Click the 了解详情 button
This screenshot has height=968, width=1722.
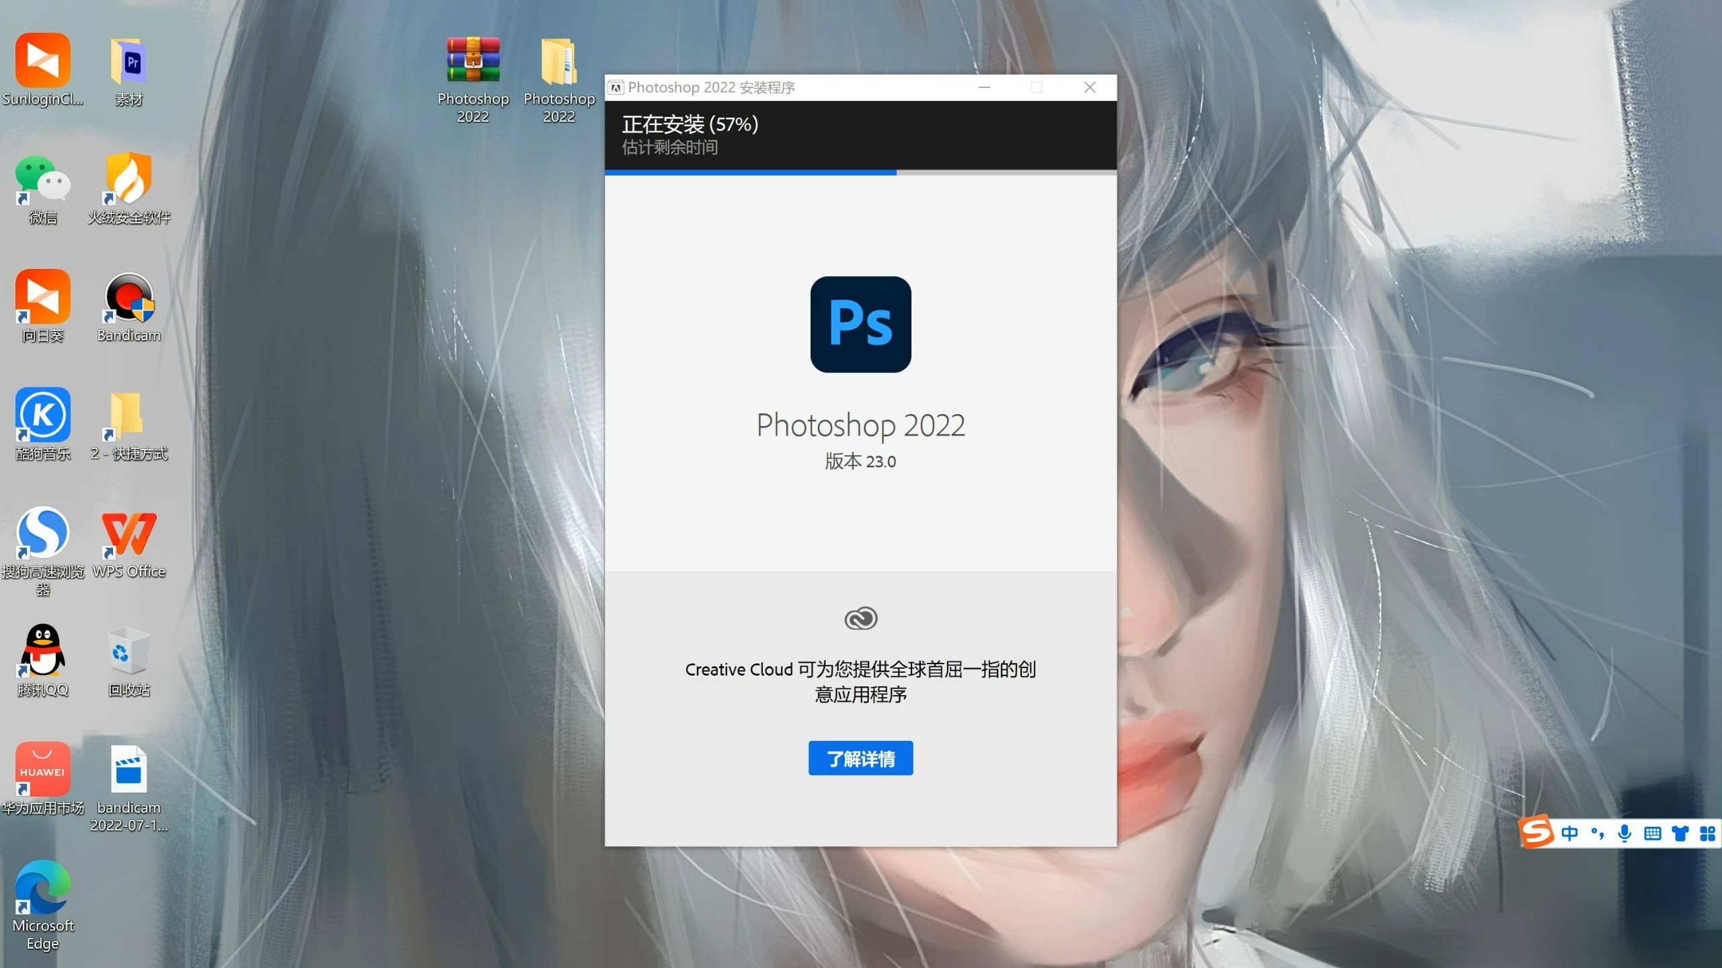click(x=860, y=758)
